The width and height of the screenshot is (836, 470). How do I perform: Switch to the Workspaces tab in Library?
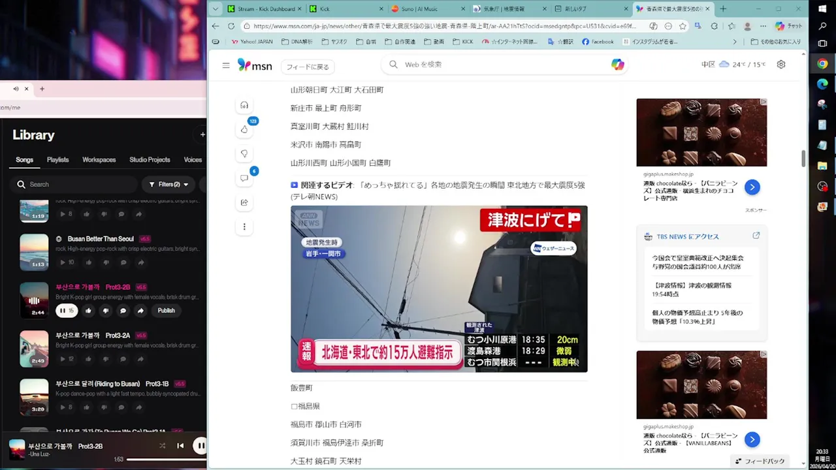(x=99, y=160)
